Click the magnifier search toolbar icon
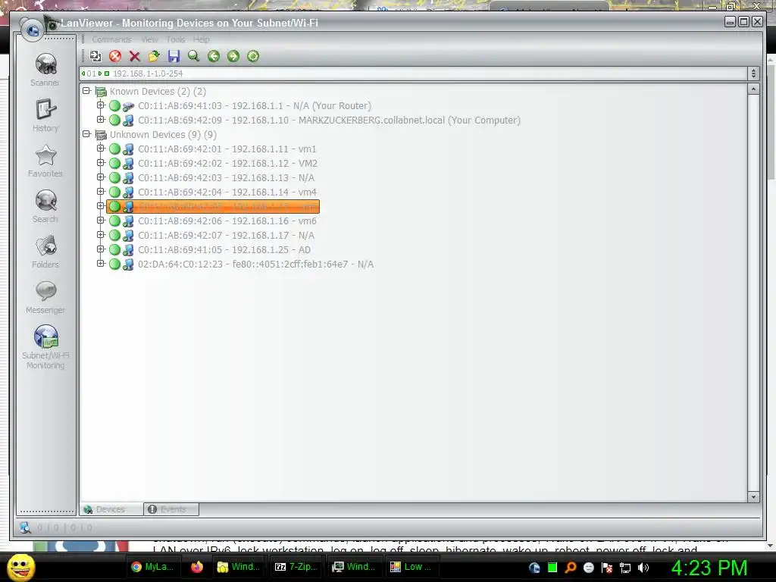 coord(193,56)
